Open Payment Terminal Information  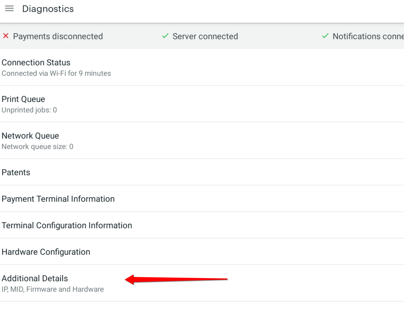[x=58, y=199]
